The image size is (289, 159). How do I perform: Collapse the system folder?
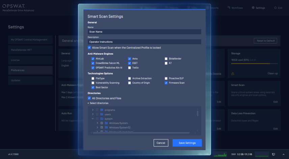point(93,119)
